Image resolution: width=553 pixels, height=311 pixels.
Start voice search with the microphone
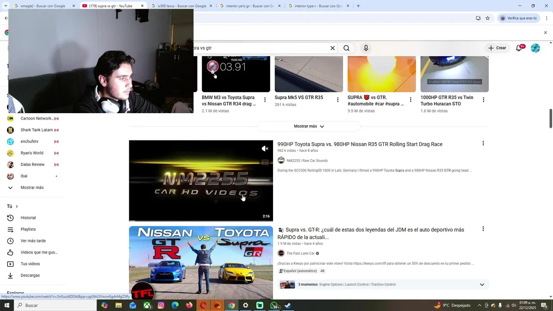[366, 48]
